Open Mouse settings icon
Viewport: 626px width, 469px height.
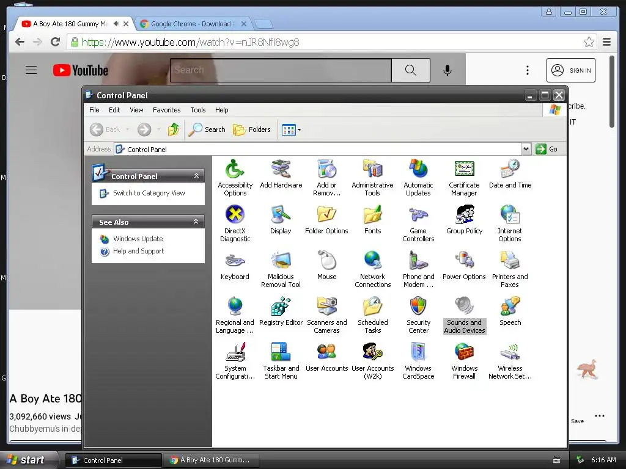326,266
